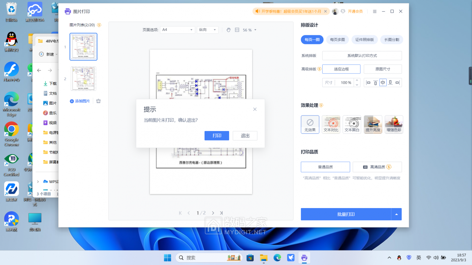Viewport: 472px width, 265px height.
Task: Go to the last page
Action: (x=221, y=213)
